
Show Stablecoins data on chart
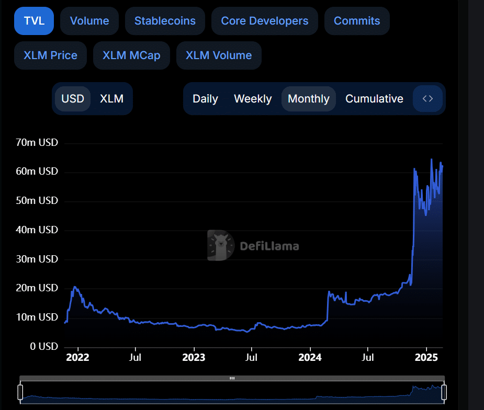click(165, 21)
